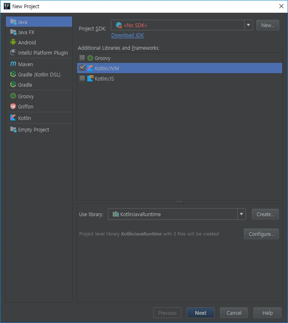The width and height of the screenshot is (288, 323).
Task: Follow the Download JDK link
Action: [x=127, y=35]
